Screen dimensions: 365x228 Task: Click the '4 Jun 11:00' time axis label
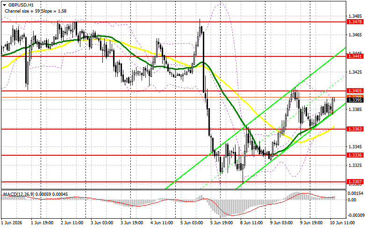click(x=162, y=223)
